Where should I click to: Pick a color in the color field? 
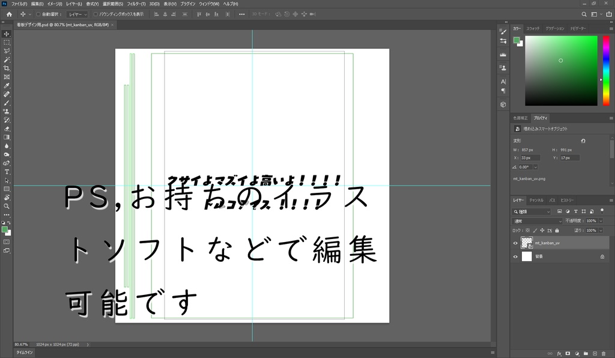[x=562, y=71]
